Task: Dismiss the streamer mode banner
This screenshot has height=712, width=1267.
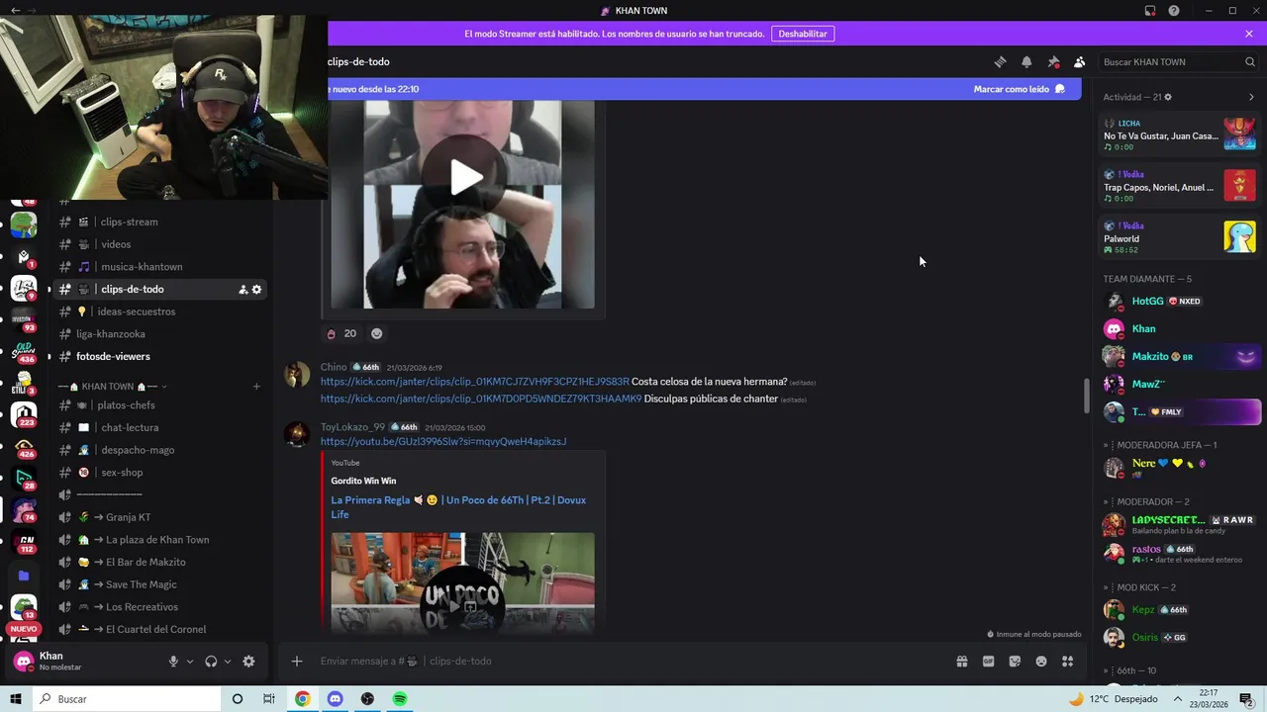Action: [1249, 34]
